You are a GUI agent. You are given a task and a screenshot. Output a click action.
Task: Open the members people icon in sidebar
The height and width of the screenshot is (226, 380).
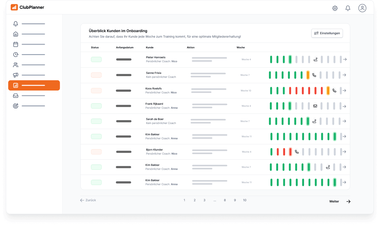pos(16,65)
